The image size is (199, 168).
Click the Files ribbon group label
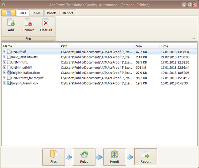pos(28,39)
